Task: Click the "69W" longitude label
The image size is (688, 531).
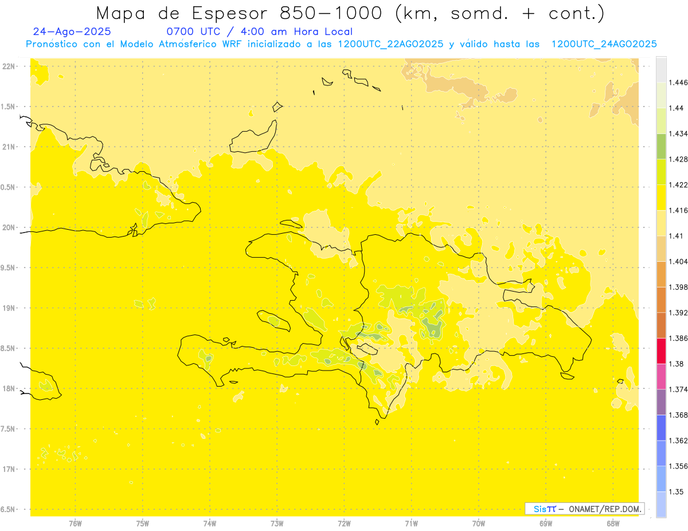Action: coord(546,524)
